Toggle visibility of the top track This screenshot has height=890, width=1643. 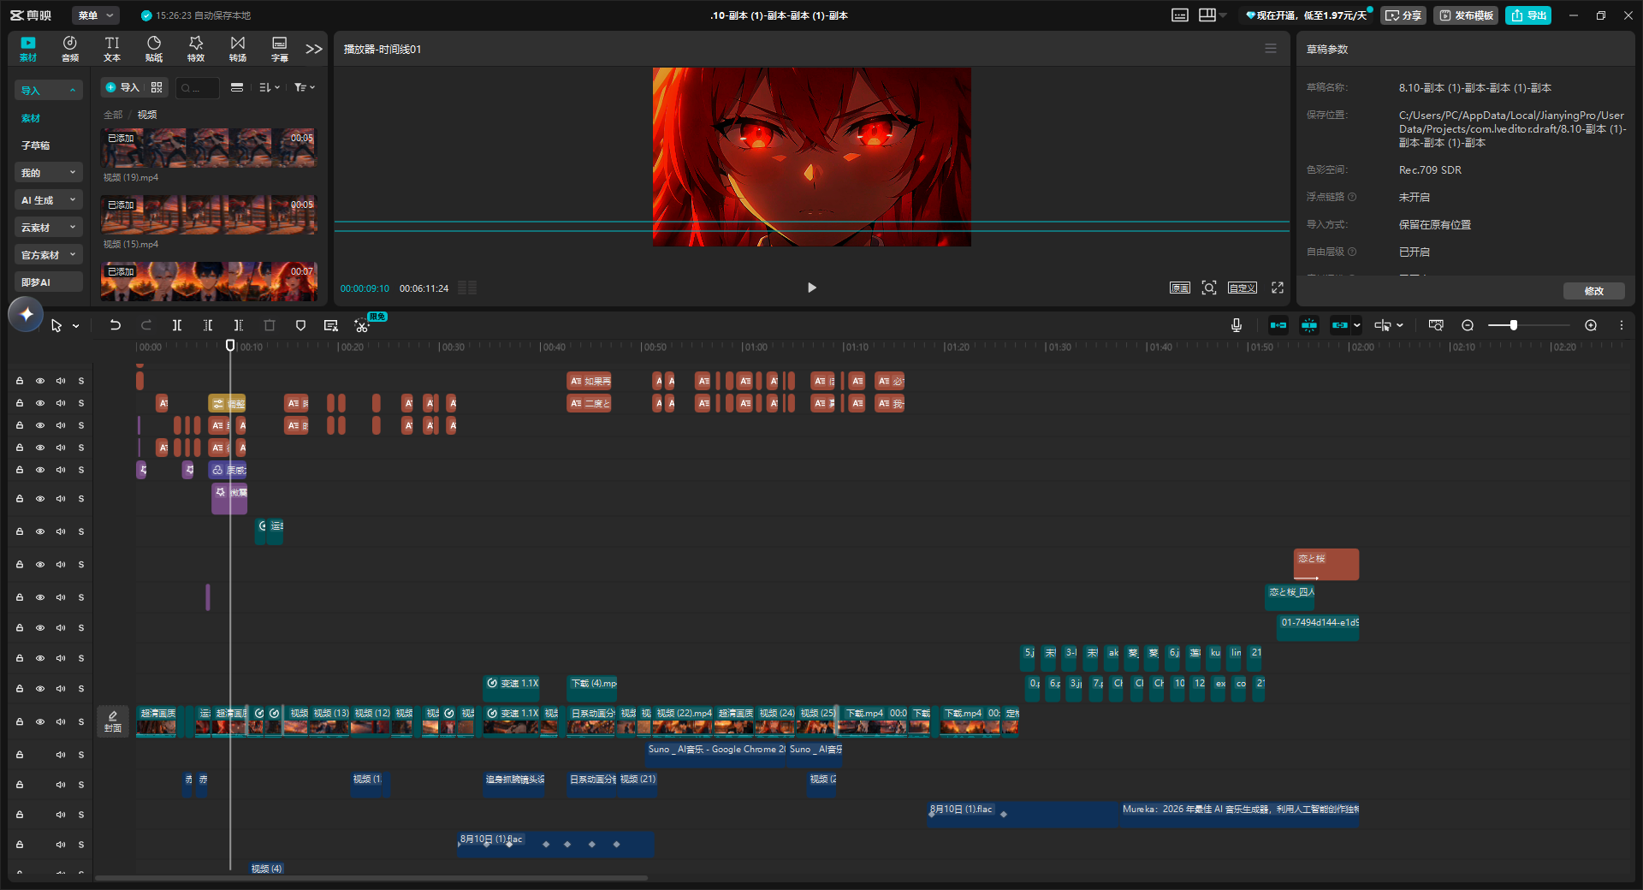click(x=40, y=381)
